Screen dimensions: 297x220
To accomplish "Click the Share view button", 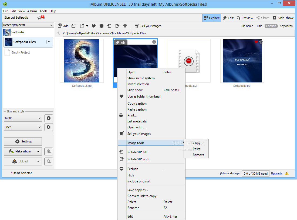I will pos(263,18).
